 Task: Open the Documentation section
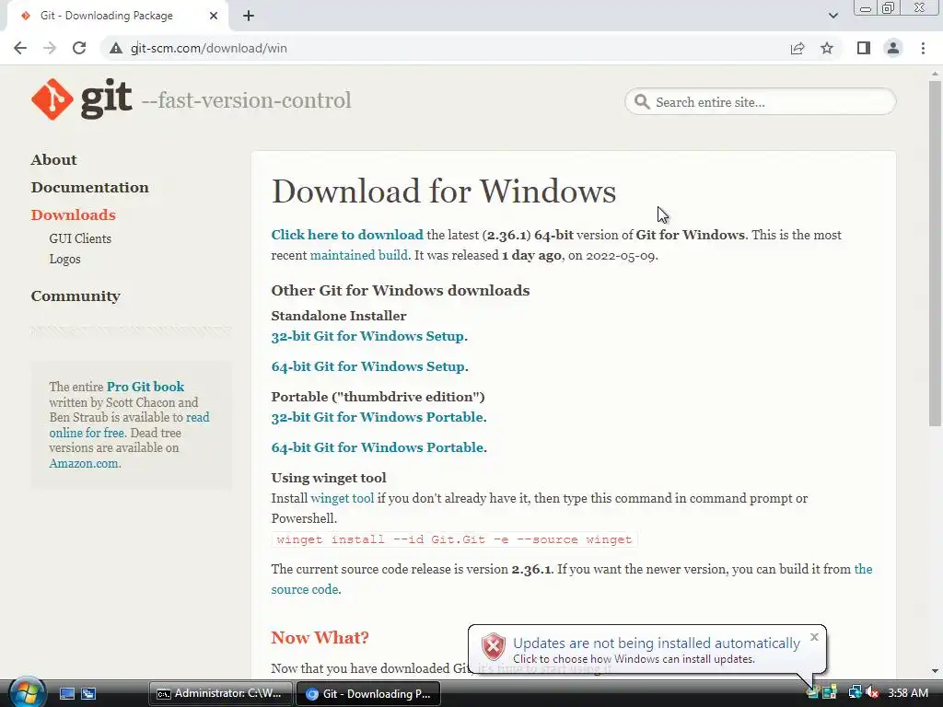click(x=89, y=188)
